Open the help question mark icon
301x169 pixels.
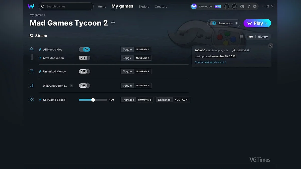[x=249, y=7]
